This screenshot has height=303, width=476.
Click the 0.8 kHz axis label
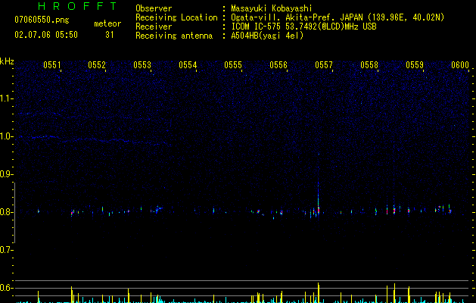coord(7,212)
